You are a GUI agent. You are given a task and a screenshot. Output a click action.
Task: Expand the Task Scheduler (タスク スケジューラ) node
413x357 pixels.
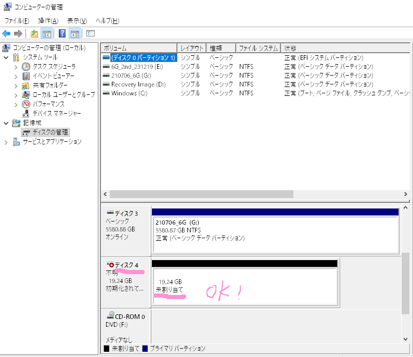pyautogui.click(x=16, y=67)
